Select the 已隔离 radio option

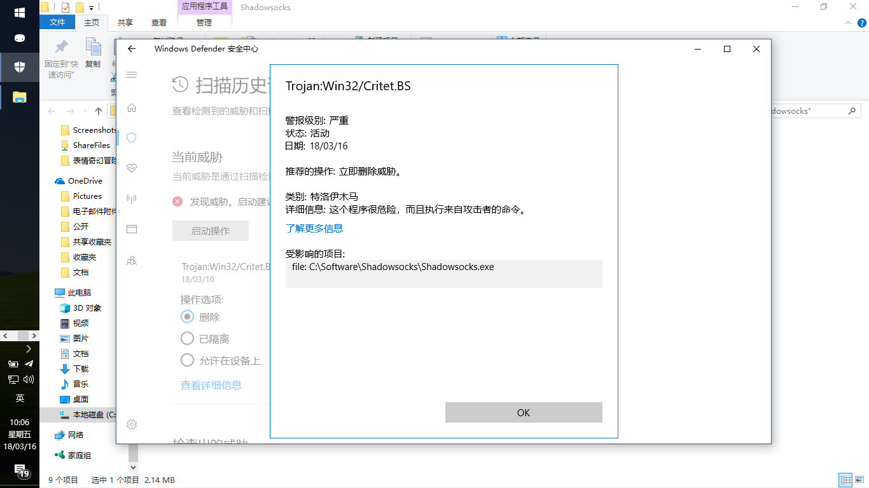click(187, 338)
